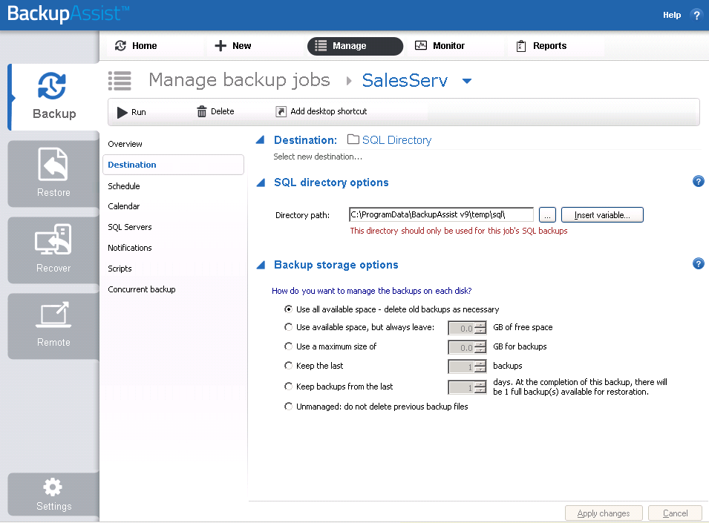Screen dimensions: 709x523
Task: Click the GB for backups spinner
Action: (467, 347)
